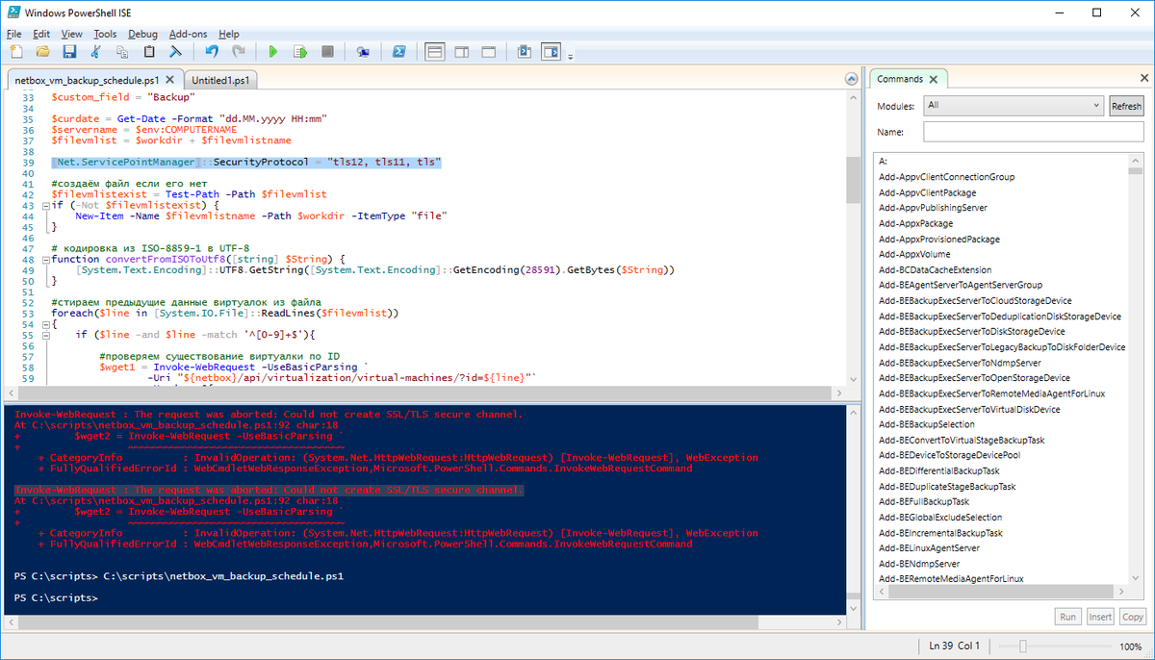Select Add-BCDataCacheExtension in the command list
Screen dimensions: 1155x660
point(935,269)
